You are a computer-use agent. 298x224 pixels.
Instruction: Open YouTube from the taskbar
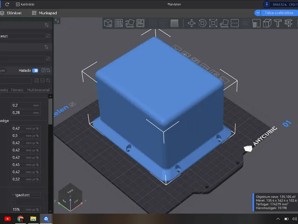(x=7, y=219)
